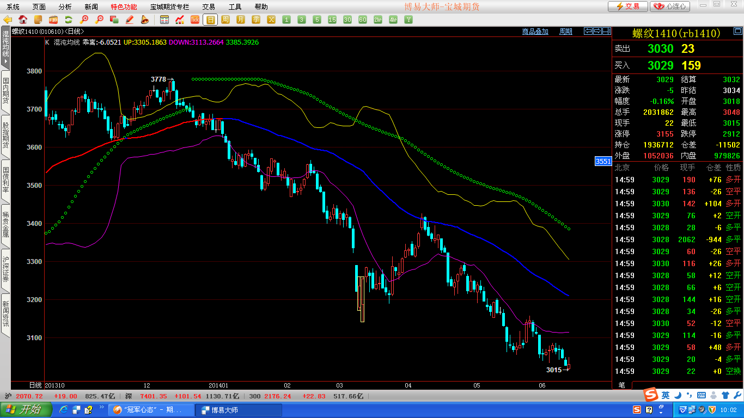744x418 pixels.
Task: Open the 周期 period dropdown link
Action: 566,32
